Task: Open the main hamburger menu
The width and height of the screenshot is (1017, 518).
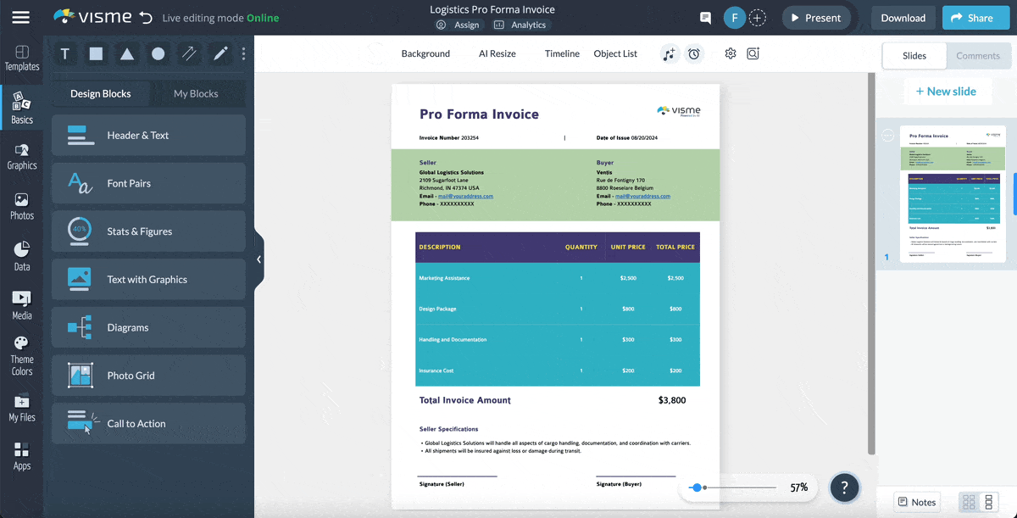Action: (20, 17)
